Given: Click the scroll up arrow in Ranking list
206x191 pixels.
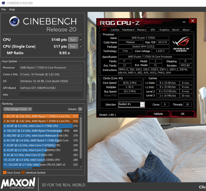Looking at the screenshot, I should pyautogui.click(x=81, y=116).
